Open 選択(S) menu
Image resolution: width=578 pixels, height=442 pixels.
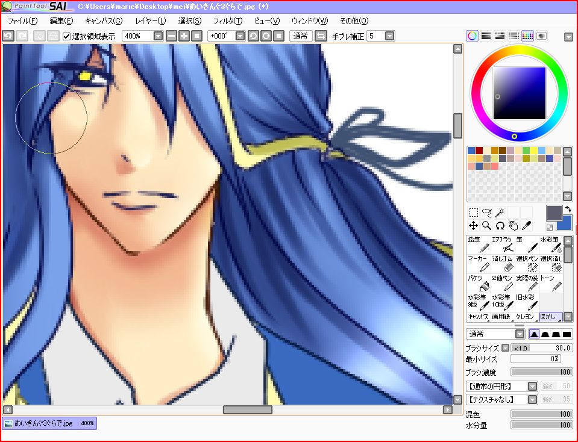[x=190, y=21]
